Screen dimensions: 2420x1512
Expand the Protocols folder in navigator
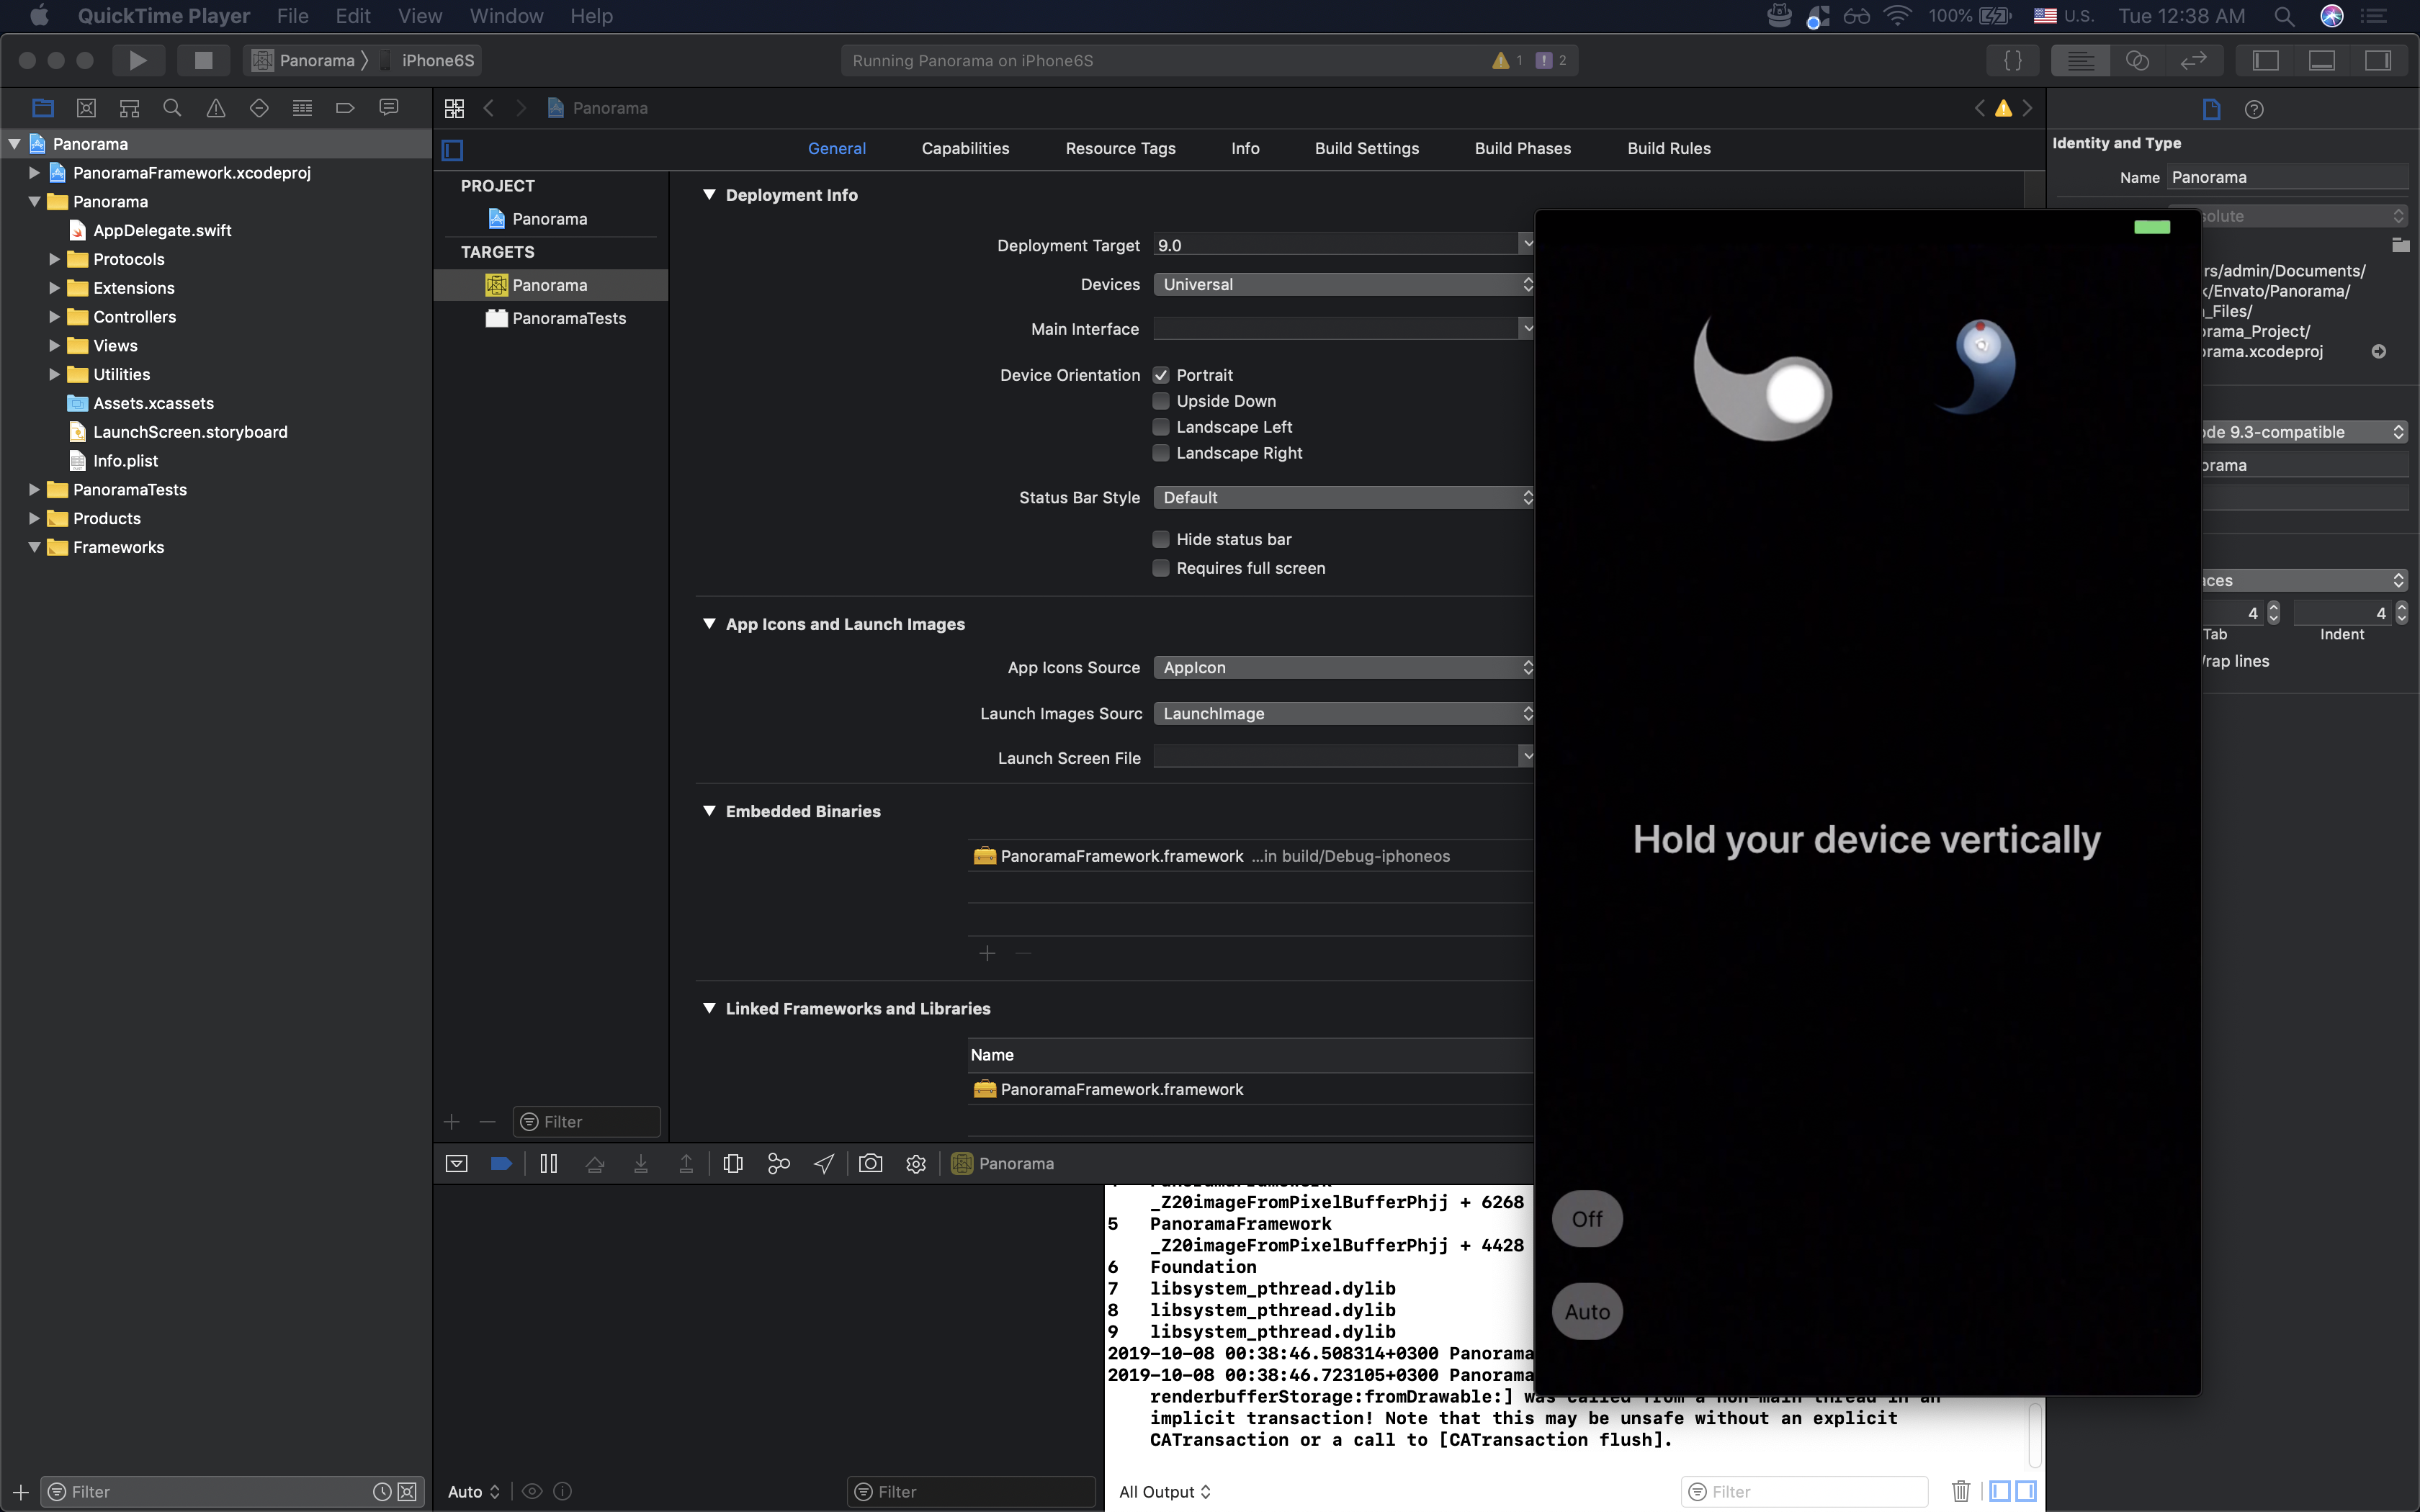(x=55, y=259)
